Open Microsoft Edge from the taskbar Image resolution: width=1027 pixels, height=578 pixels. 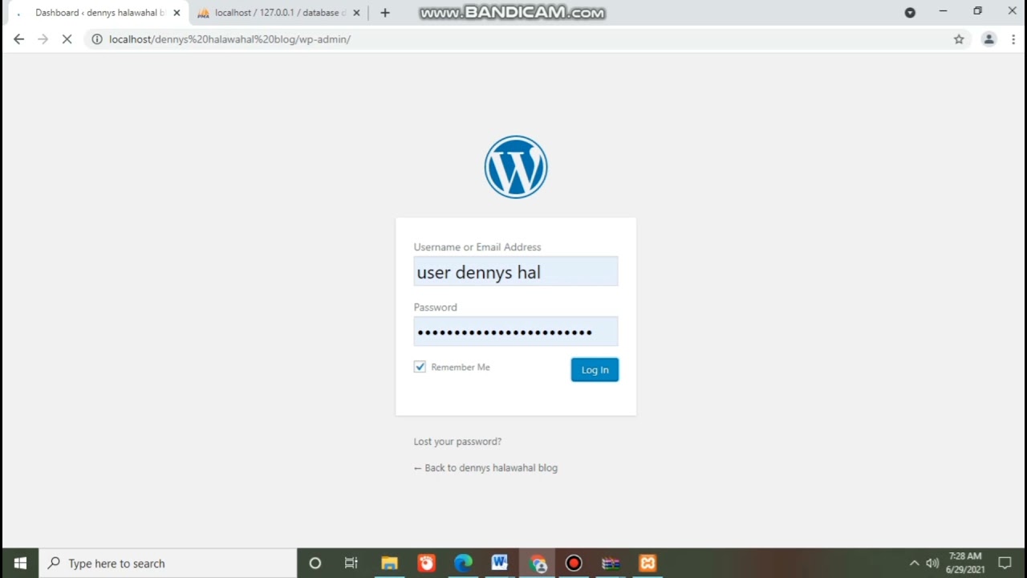coord(463,564)
